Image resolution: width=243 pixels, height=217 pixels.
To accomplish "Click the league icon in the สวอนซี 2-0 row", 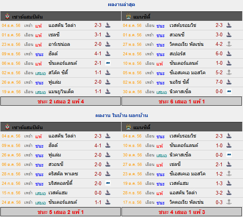I will (108, 164).
